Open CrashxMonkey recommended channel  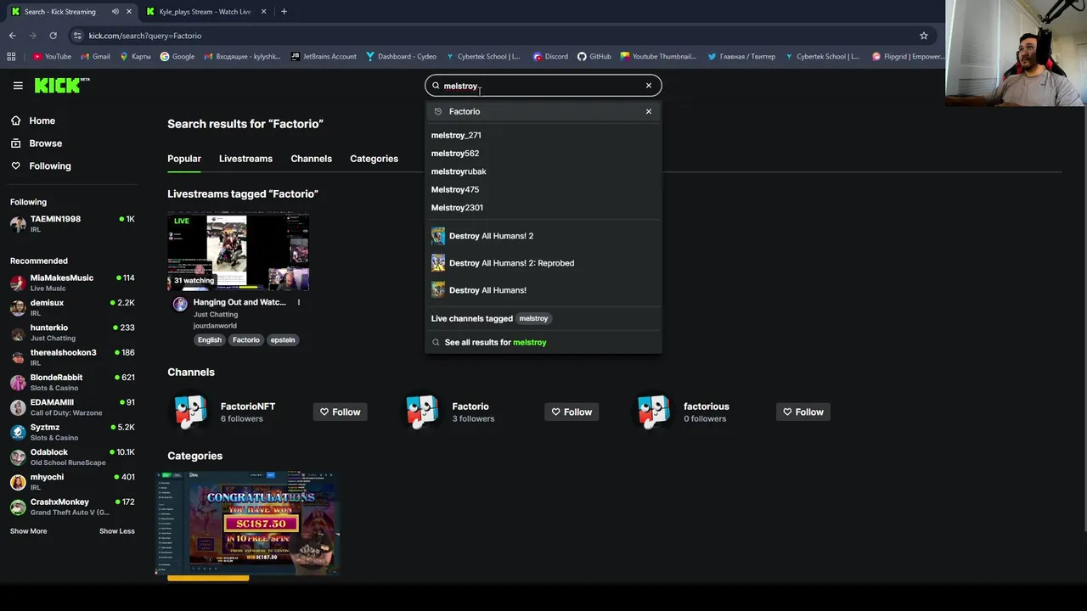[72, 507]
